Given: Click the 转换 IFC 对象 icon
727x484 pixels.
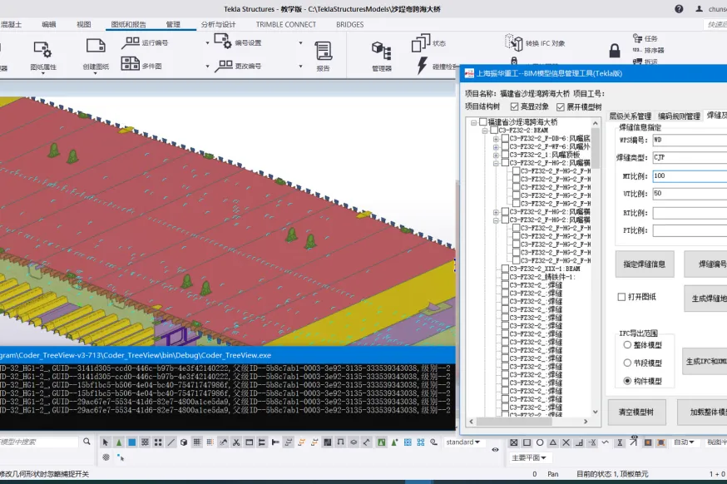Looking at the screenshot, I should 513,42.
